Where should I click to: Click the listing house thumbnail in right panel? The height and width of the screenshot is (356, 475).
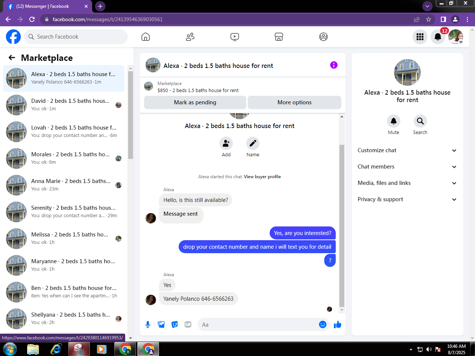(407, 72)
